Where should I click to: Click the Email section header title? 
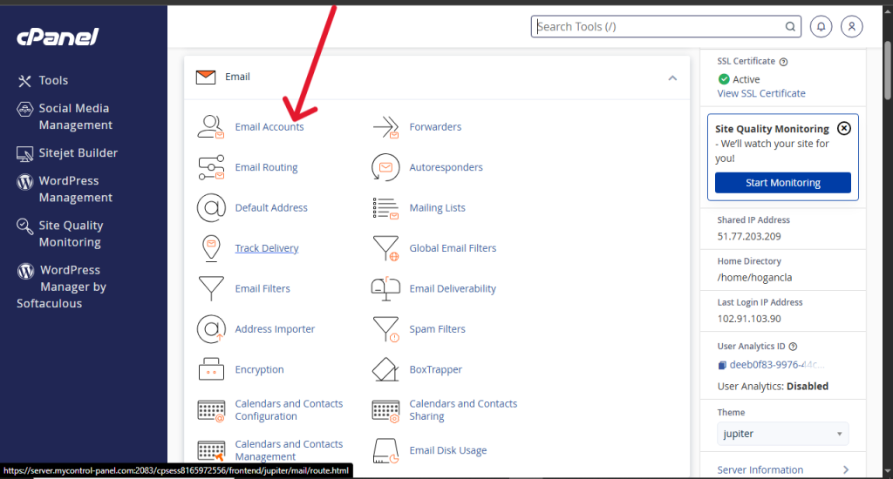point(237,77)
